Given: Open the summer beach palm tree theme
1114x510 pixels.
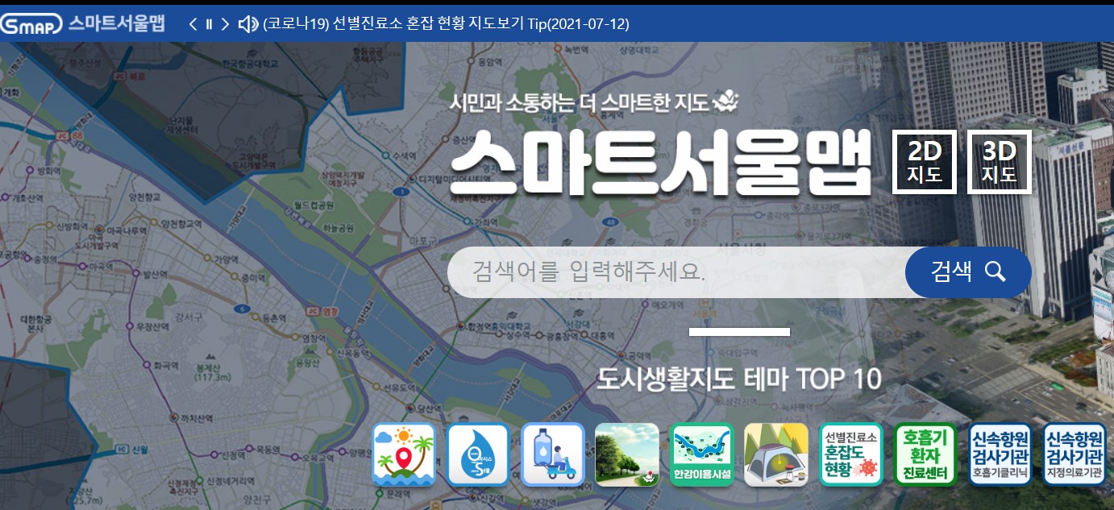Looking at the screenshot, I should point(403,454).
